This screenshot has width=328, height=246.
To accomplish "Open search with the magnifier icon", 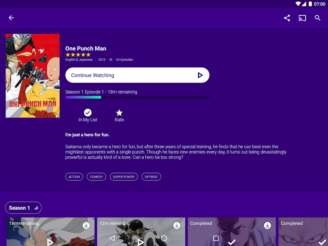I will click(x=317, y=18).
